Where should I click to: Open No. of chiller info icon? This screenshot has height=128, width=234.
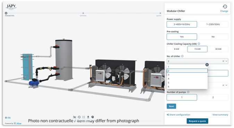pyautogui.click(x=182, y=56)
